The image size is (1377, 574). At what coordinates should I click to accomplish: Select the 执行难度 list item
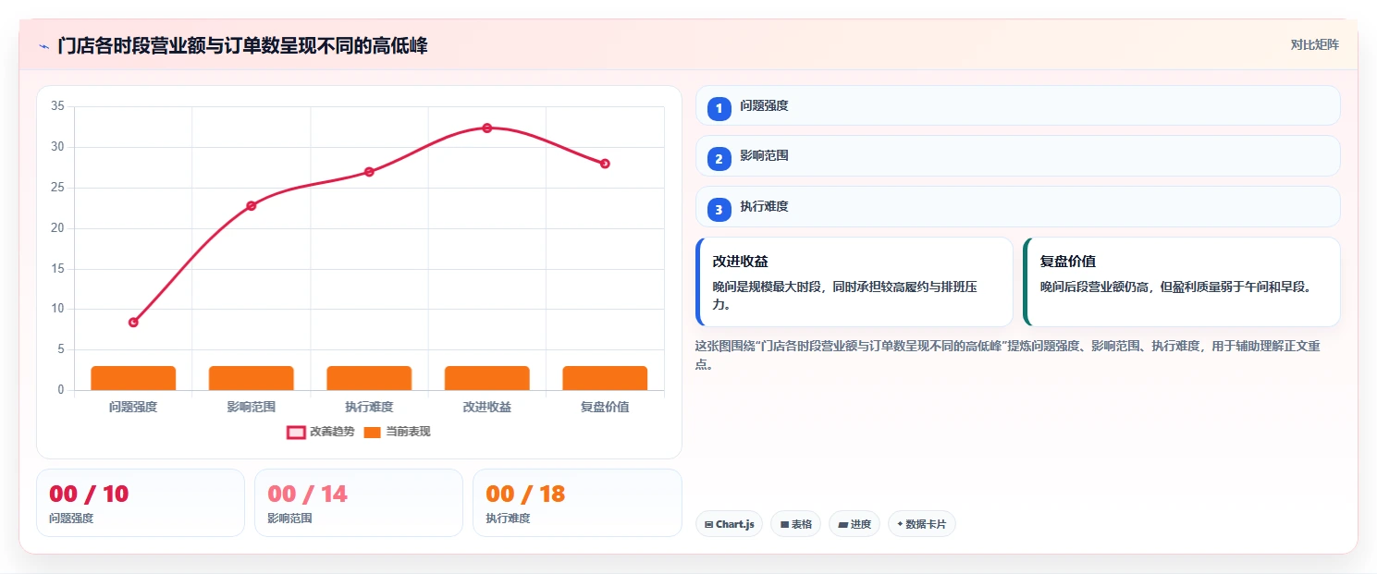[x=1017, y=207]
